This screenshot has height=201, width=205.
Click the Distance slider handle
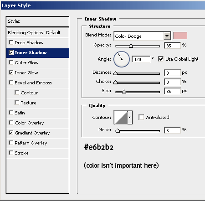coord(115,73)
